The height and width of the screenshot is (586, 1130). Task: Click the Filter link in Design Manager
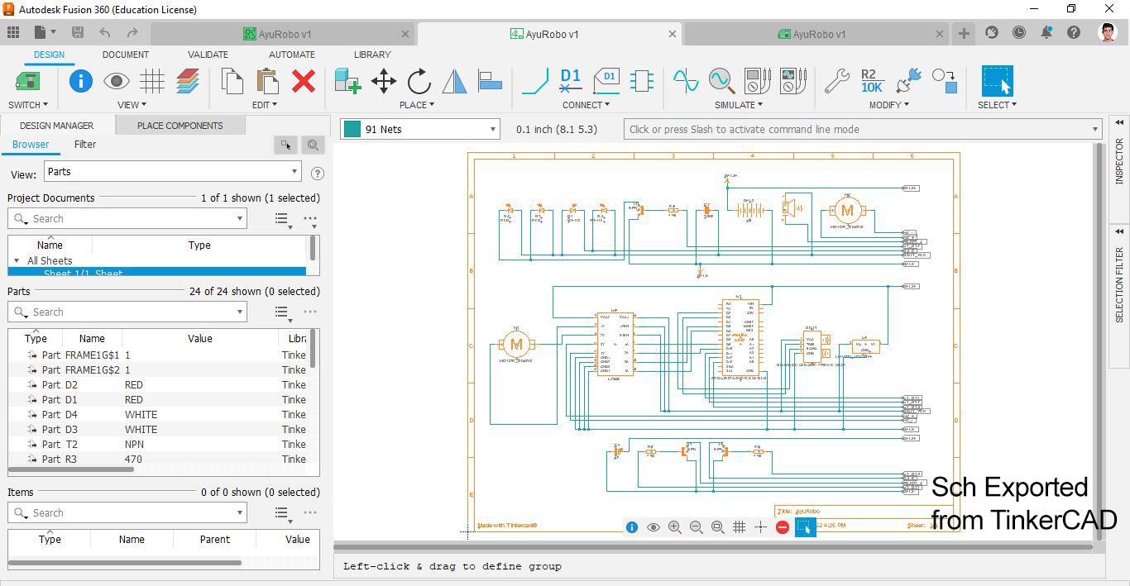click(85, 145)
